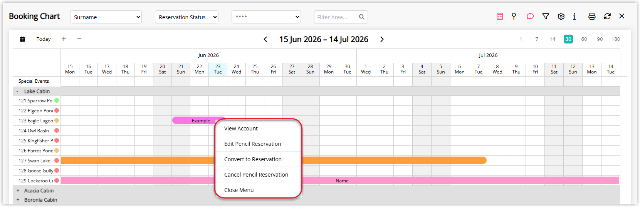Click red status dot for 124 Owl Basin
This screenshot has width=640, height=207.
pyautogui.click(x=57, y=130)
